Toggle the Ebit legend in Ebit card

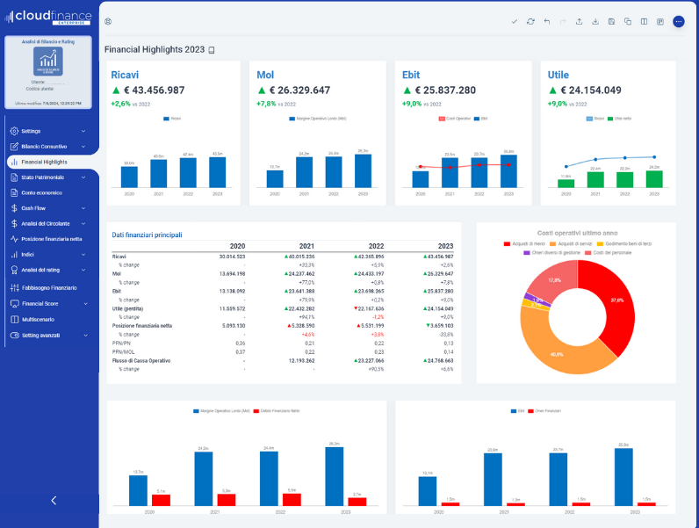pyautogui.click(x=480, y=119)
